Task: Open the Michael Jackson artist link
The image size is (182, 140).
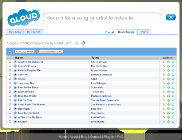Action: click(101, 96)
